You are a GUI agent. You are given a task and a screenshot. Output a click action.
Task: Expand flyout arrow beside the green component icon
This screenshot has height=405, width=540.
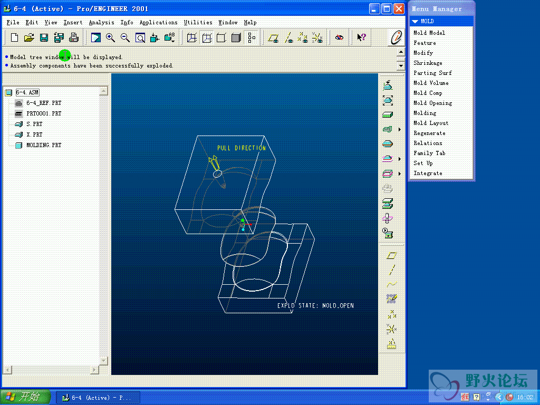pos(400,130)
